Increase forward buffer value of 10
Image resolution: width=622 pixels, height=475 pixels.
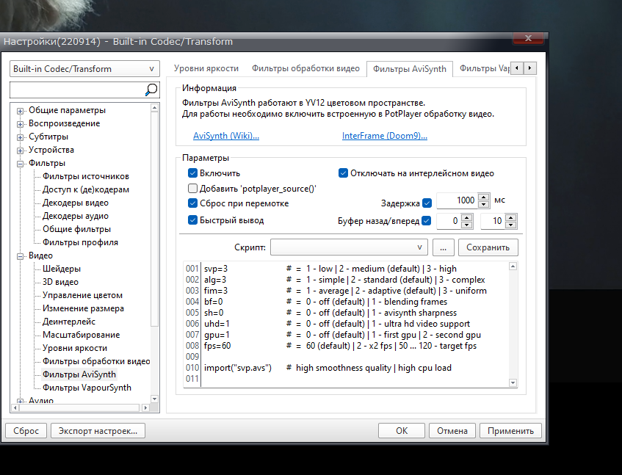click(511, 217)
